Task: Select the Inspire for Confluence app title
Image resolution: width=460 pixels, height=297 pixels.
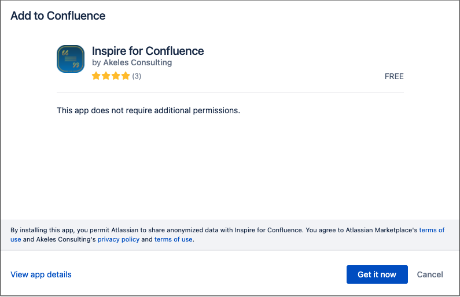Action: coord(148,51)
